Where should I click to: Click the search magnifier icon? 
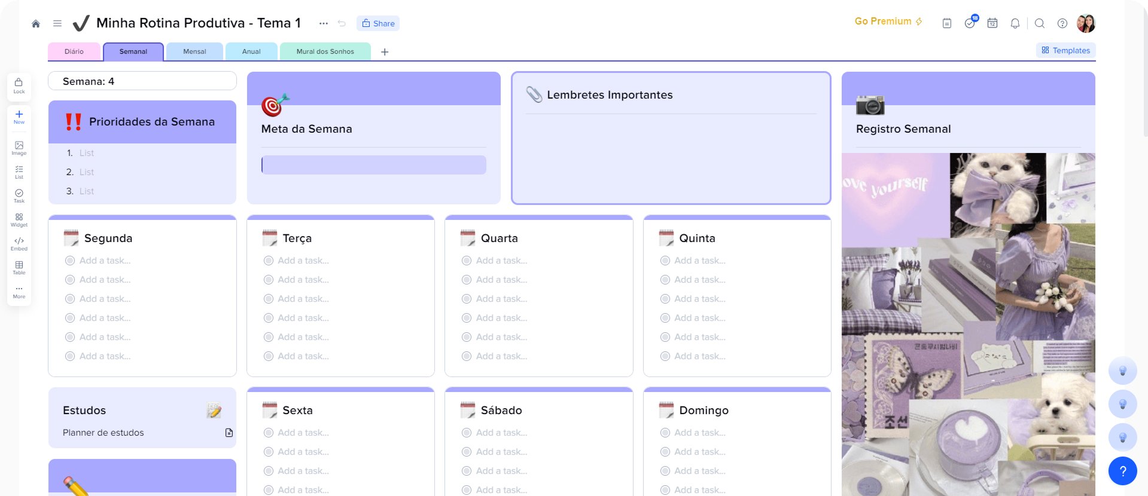[x=1039, y=23]
